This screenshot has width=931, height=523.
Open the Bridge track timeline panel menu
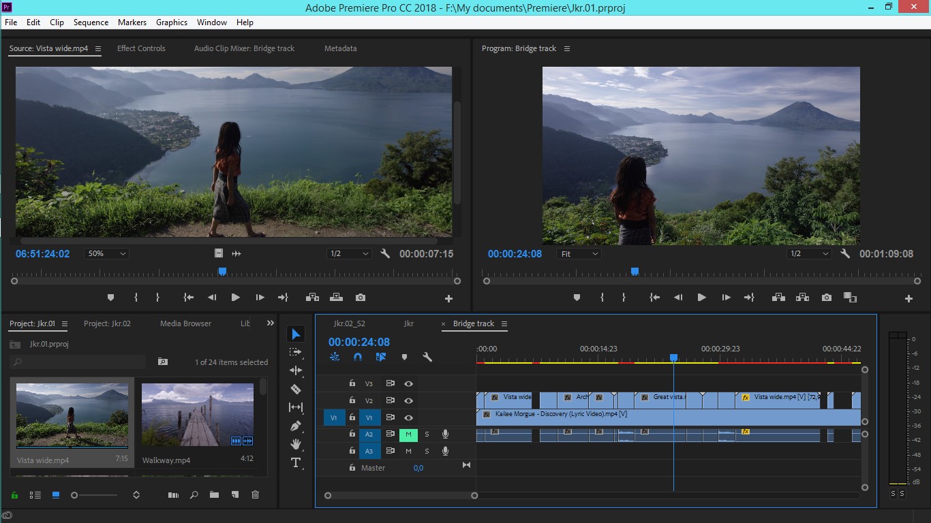504,323
